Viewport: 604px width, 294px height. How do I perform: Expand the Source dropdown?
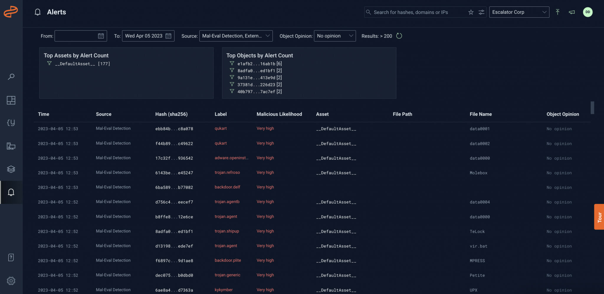(236, 36)
